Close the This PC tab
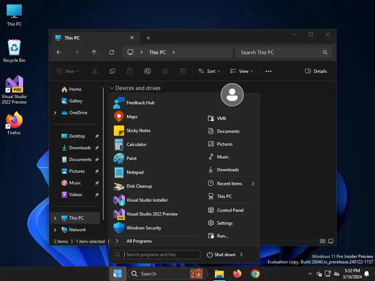 pyautogui.click(x=132, y=38)
